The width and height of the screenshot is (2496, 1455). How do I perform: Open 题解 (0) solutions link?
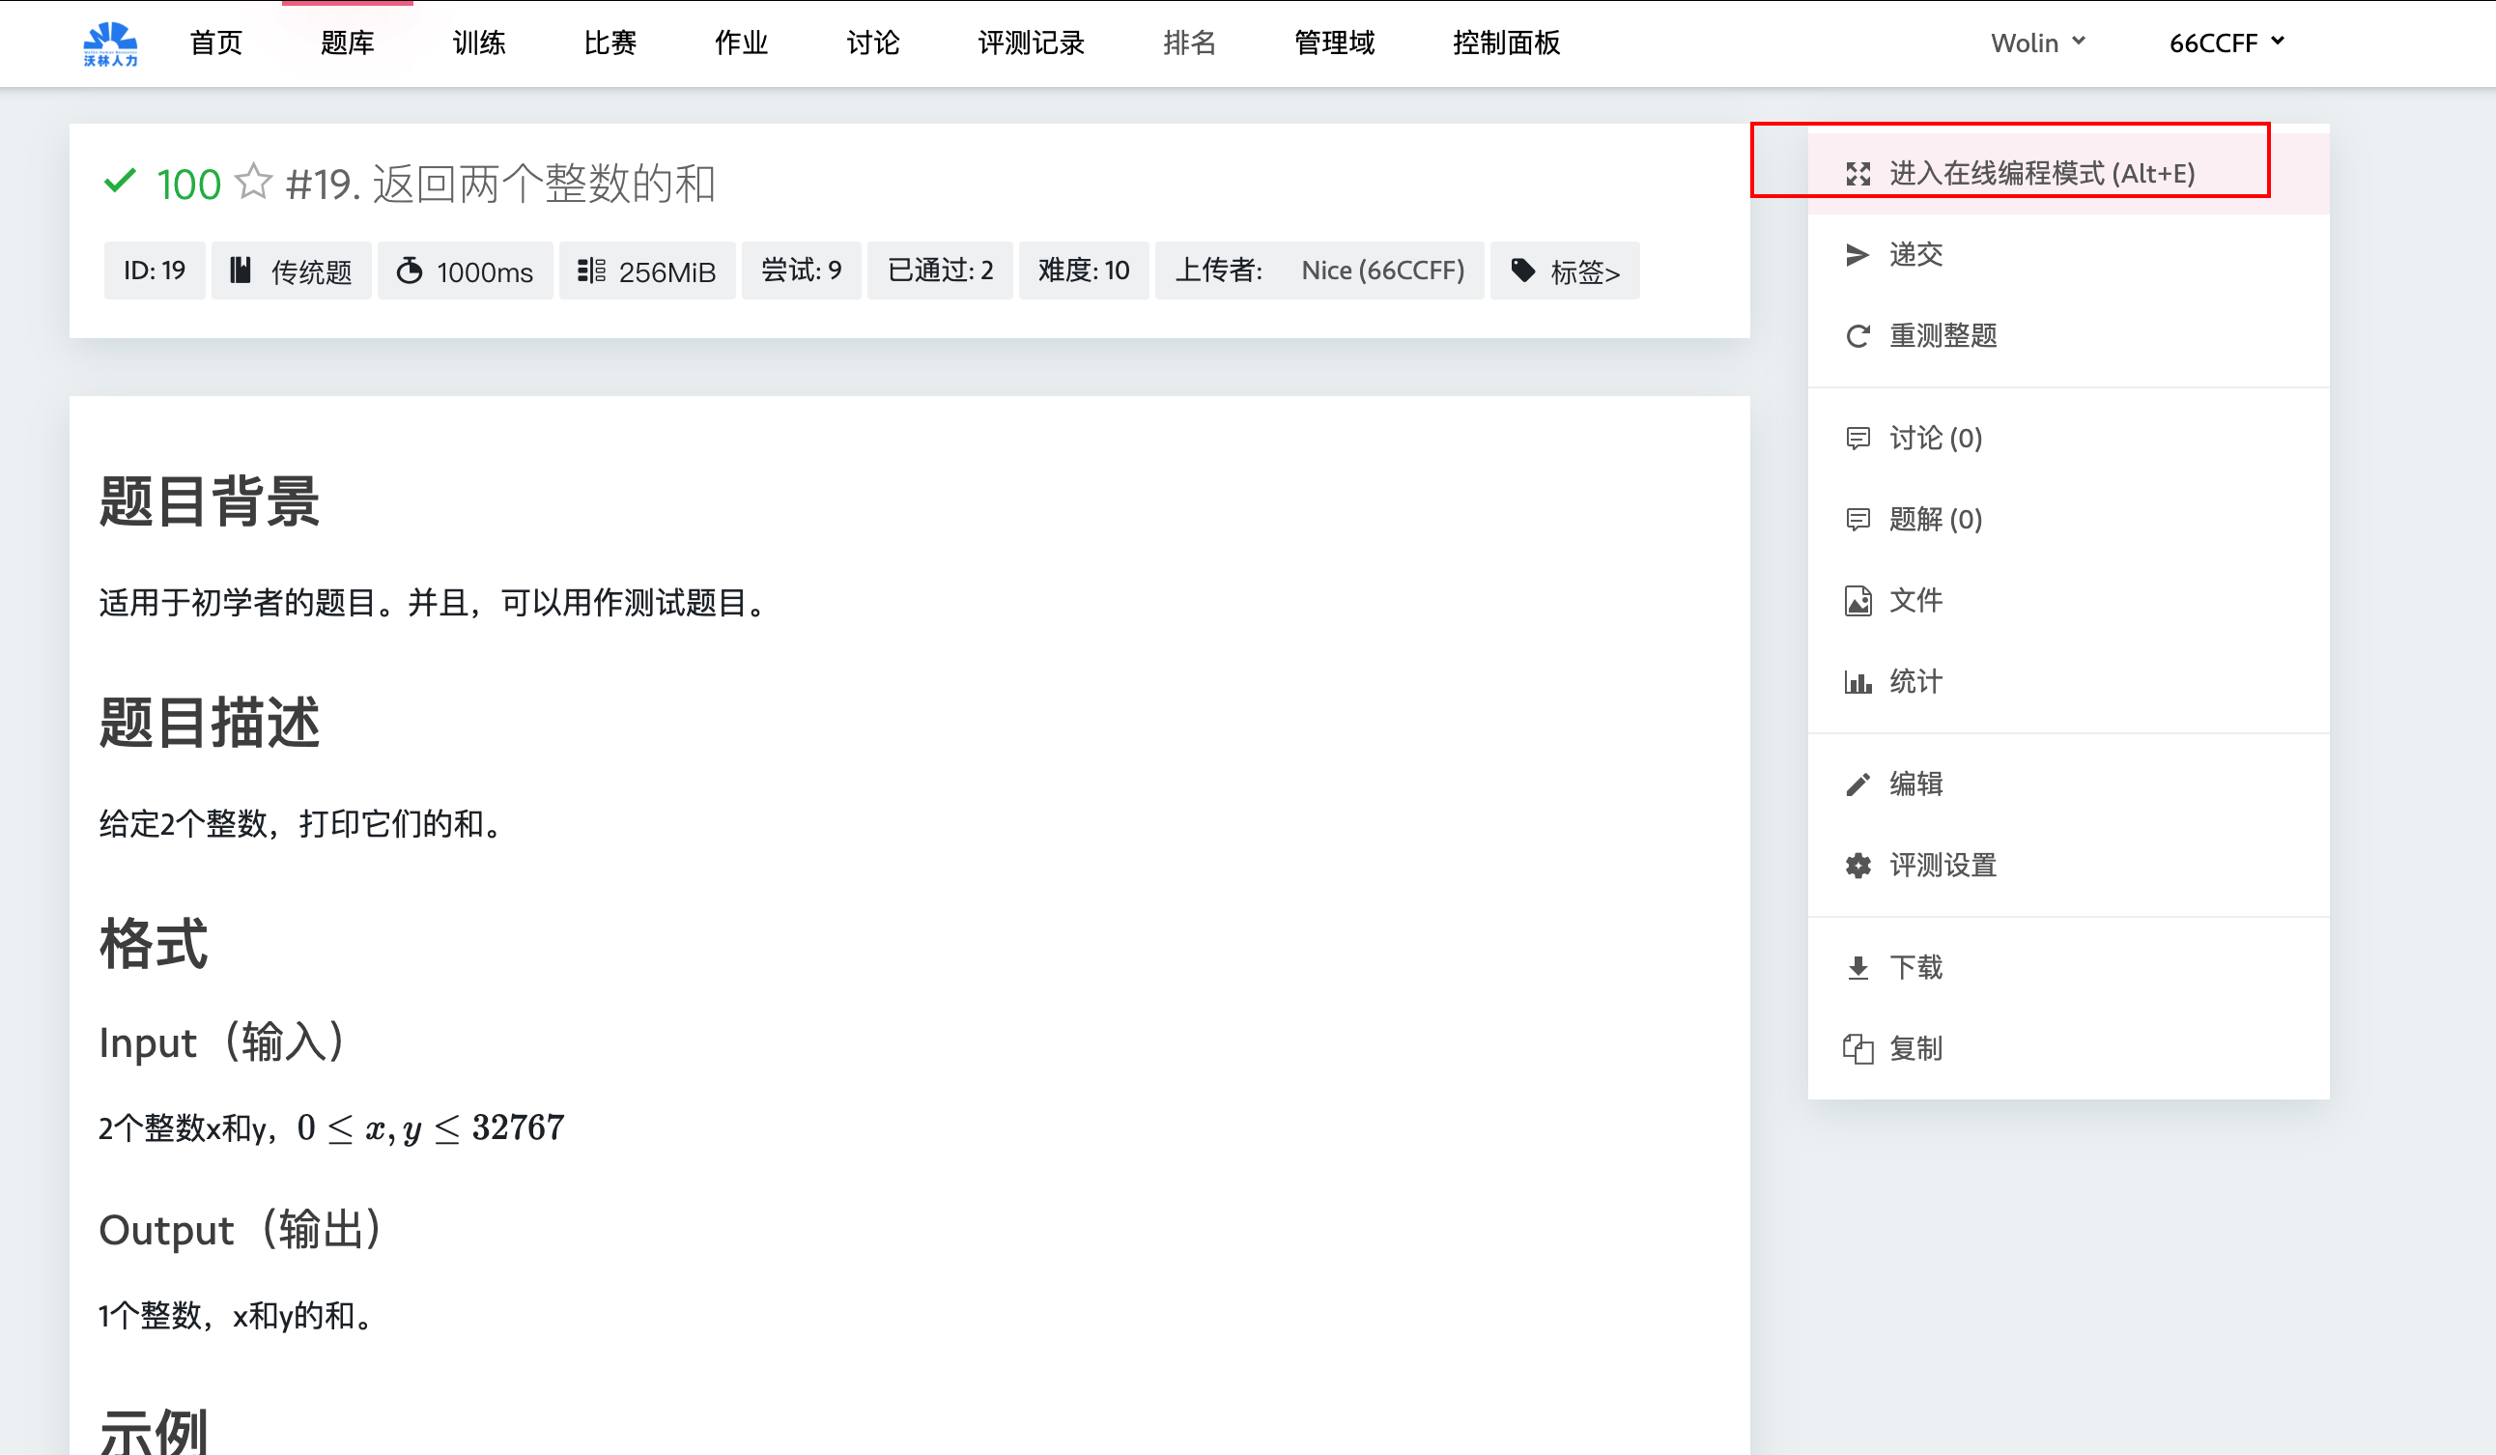click(1935, 519)
